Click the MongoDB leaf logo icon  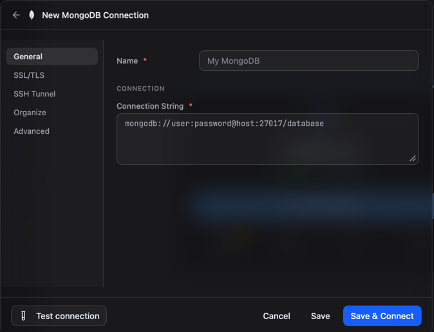coord(32,15)
